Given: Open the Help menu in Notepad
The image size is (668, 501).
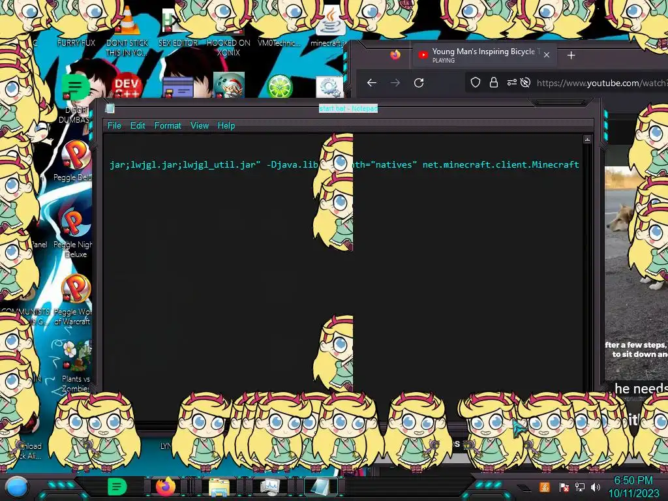Looking at the screenshot, I should pos(226,126).
